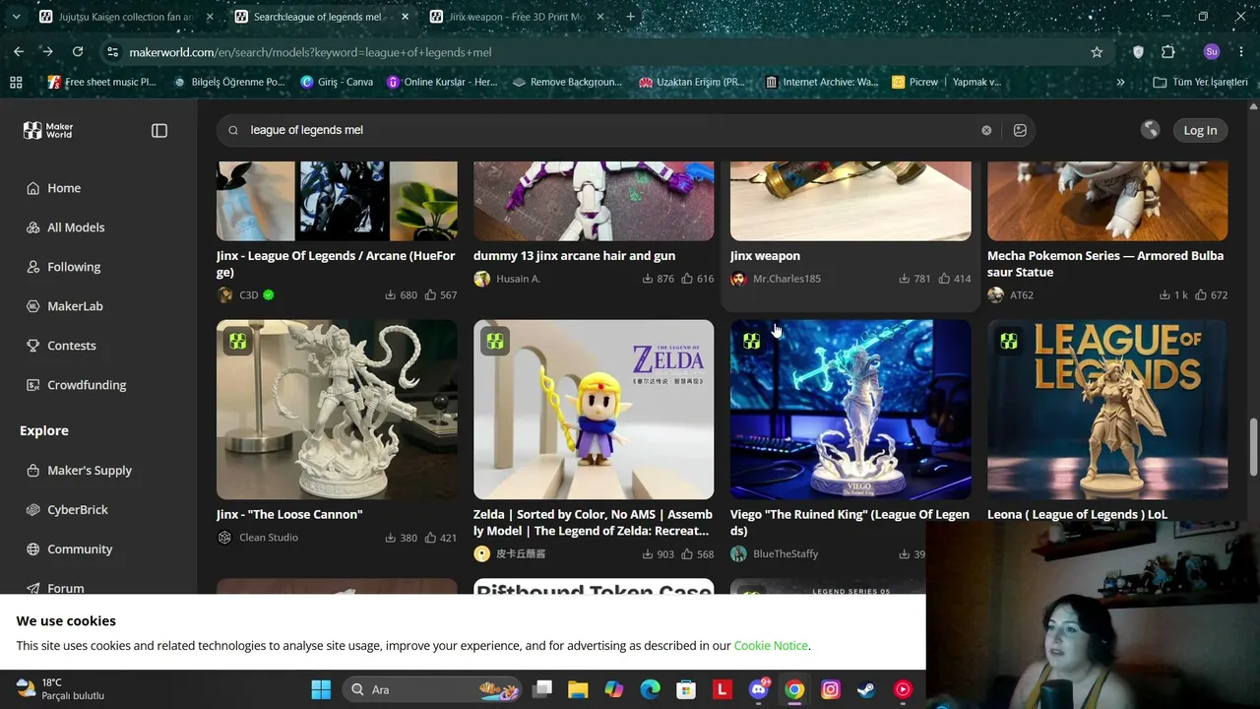Open the Leona League of Legends thumbnail
The height and width of the screenshot is (709, 1260).
pos(1107,410)
